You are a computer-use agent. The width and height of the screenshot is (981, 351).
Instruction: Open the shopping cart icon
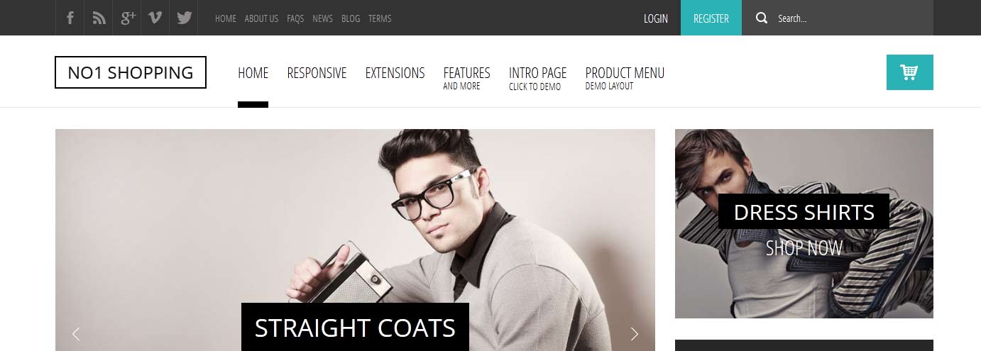(909, 72)
